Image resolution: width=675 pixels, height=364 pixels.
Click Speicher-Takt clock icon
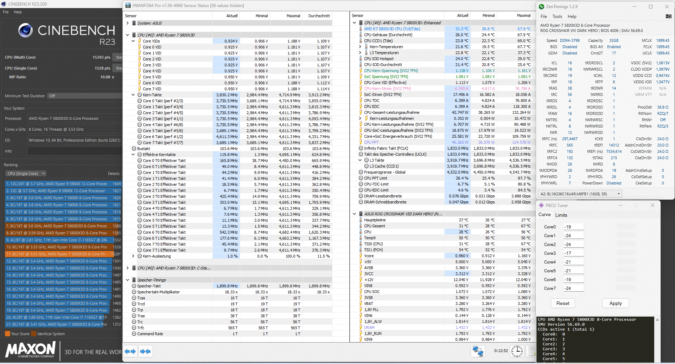pyautogui.click(x=134, y=286)
